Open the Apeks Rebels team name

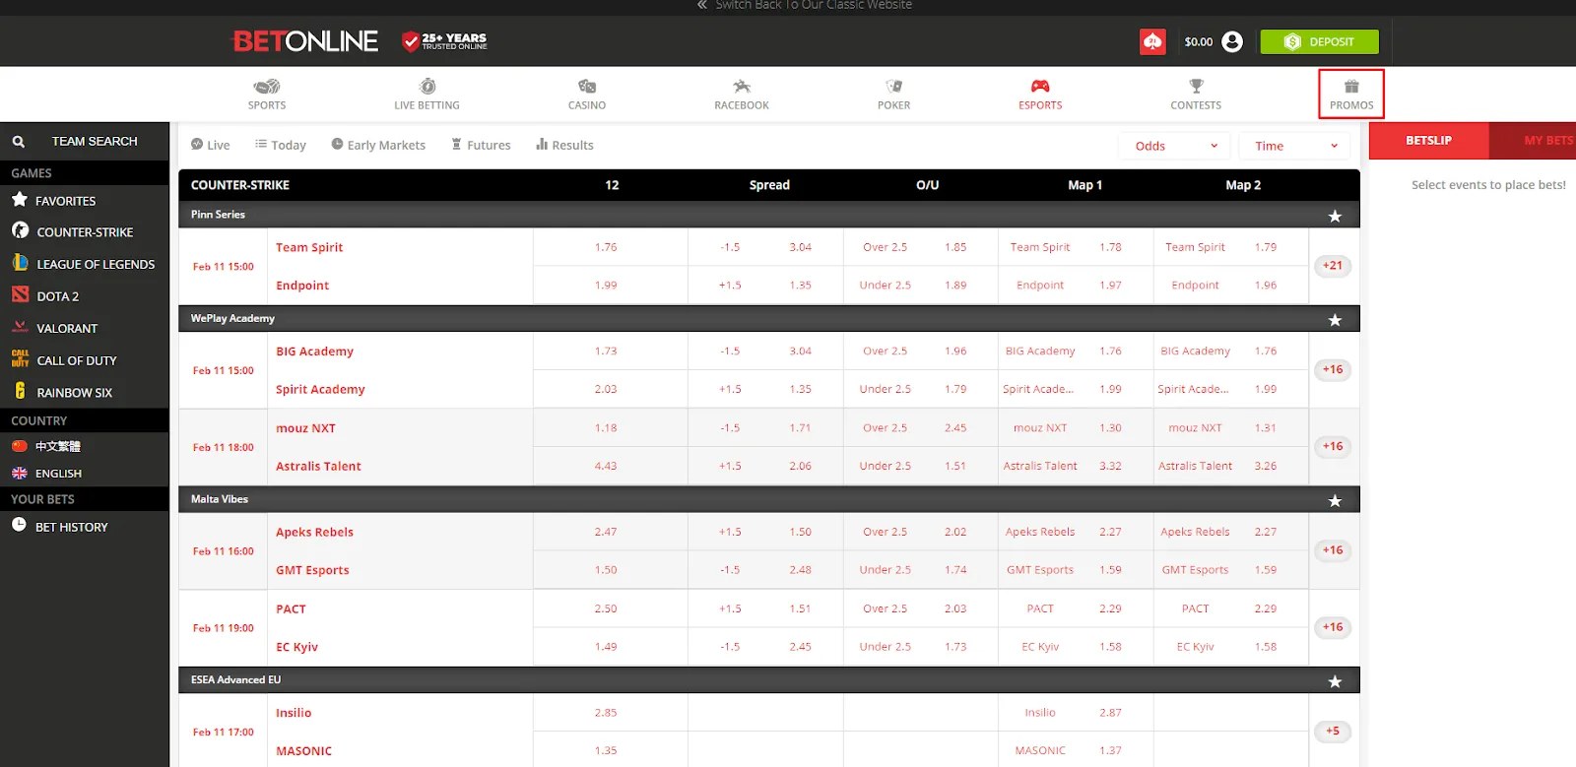coord(314,532)
